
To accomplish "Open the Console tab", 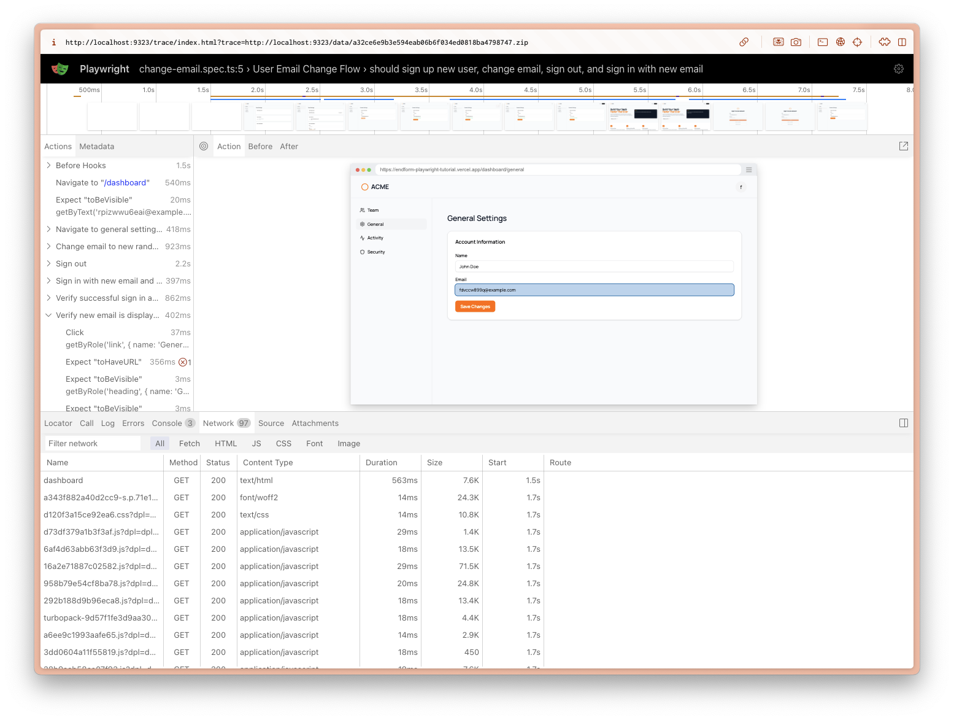I will [x=167, y=423].
